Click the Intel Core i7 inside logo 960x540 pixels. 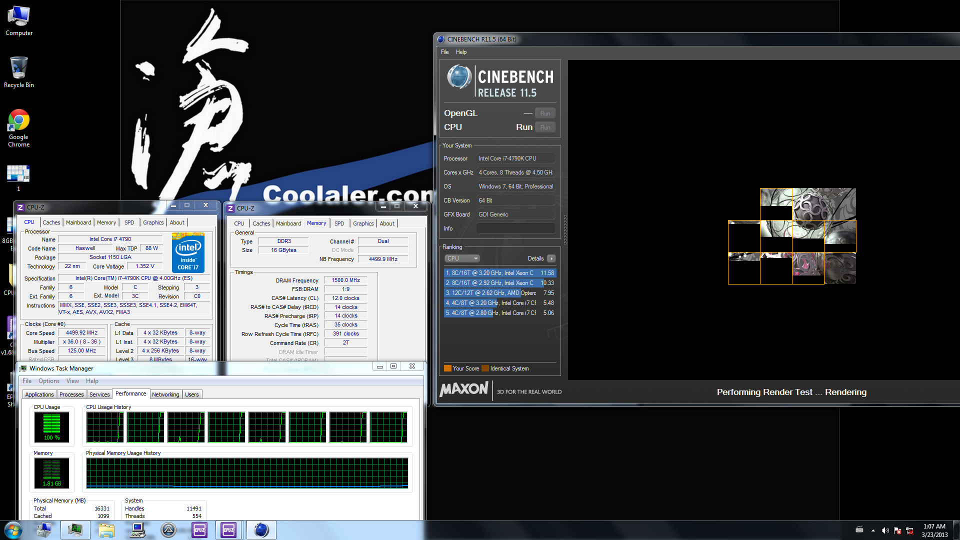188,252
